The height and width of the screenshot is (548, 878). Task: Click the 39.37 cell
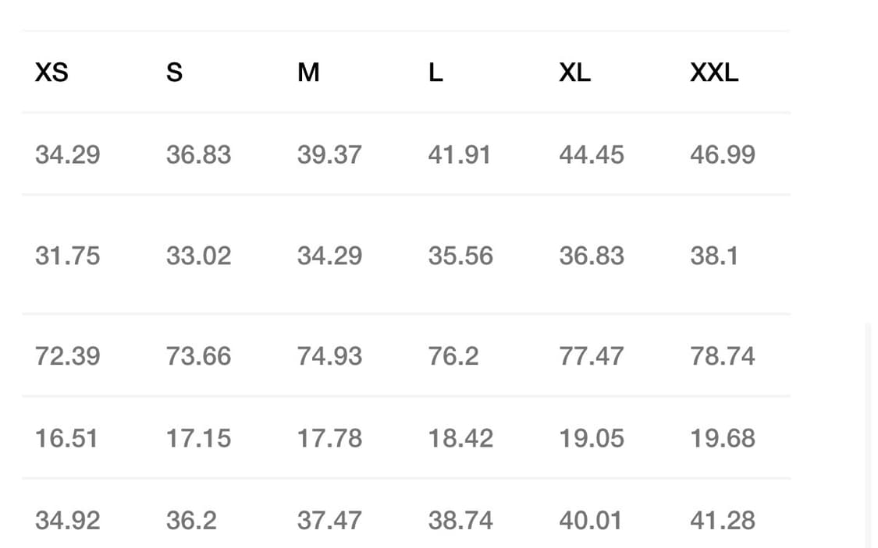(x=329, y=154)
